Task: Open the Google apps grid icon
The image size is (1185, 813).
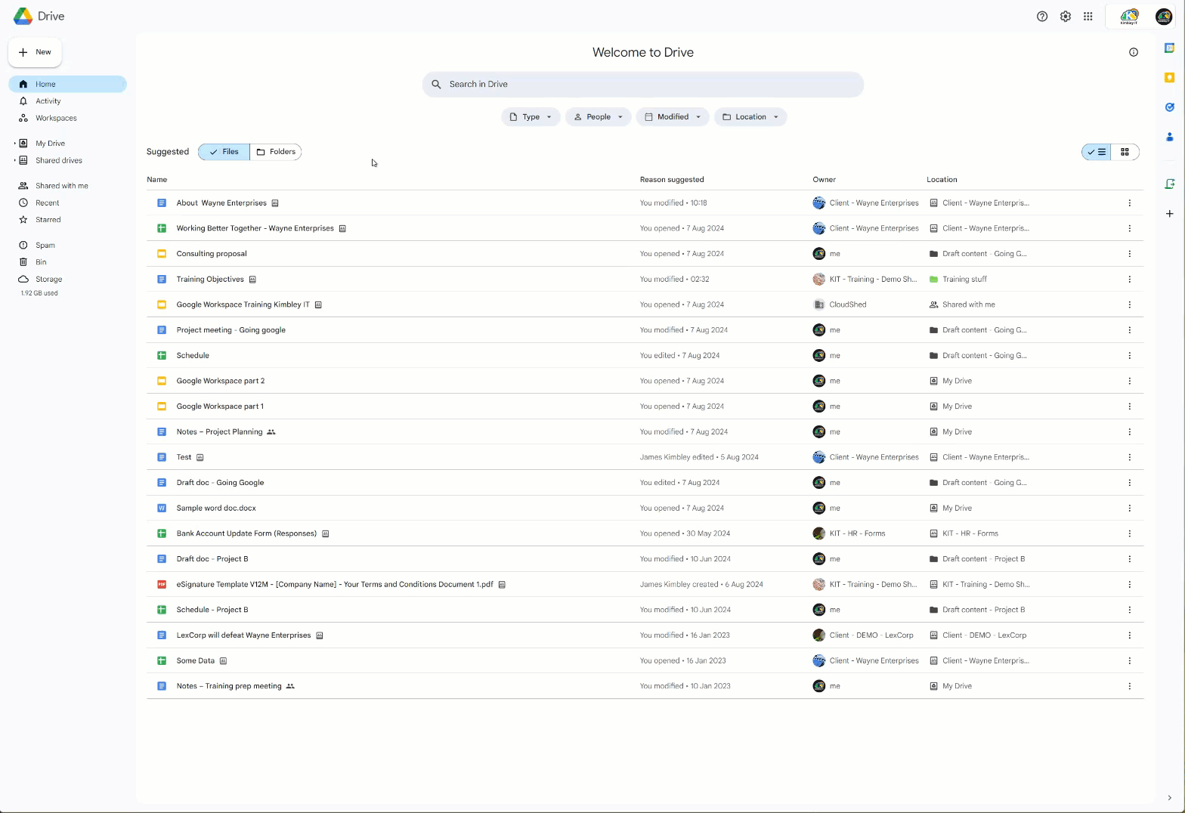Action: 1088,16
